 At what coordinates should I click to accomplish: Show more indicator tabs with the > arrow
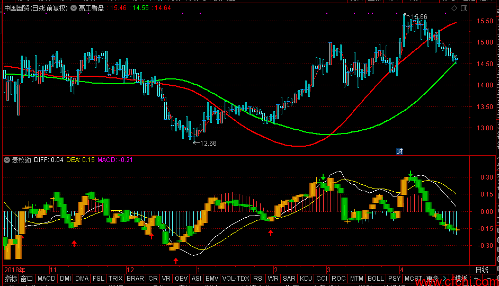pyautogui.click(x=444, y=279)
